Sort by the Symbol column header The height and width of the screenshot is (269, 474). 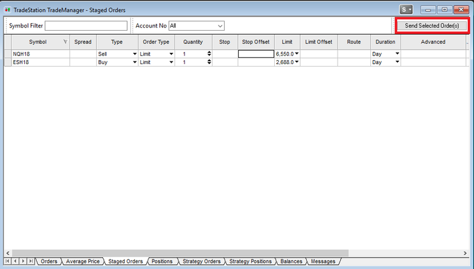pos(38,42)
